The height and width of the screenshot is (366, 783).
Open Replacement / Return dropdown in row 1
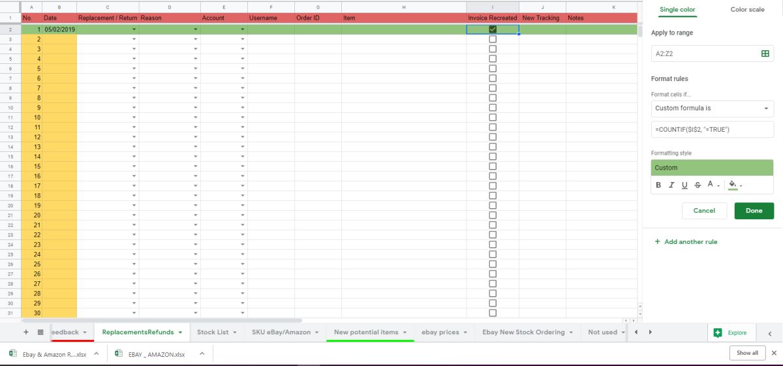click(x=134, y=29)
